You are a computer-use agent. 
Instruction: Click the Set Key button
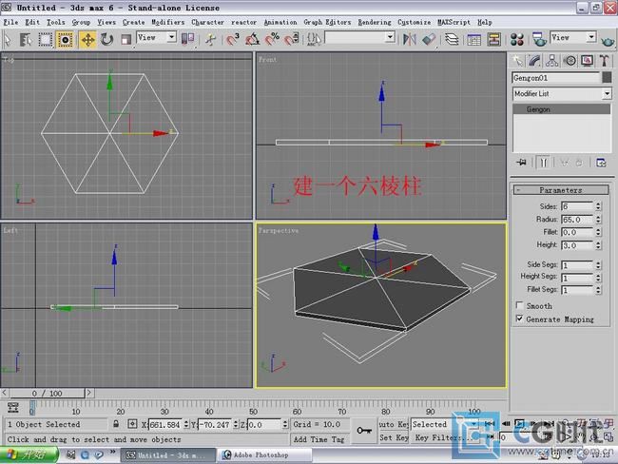pos(394,437)
